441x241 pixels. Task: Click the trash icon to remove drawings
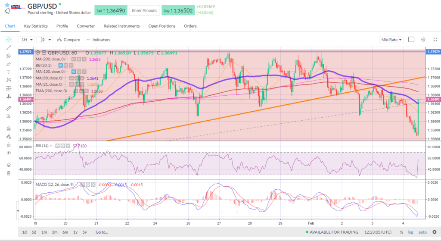point(8,173)
